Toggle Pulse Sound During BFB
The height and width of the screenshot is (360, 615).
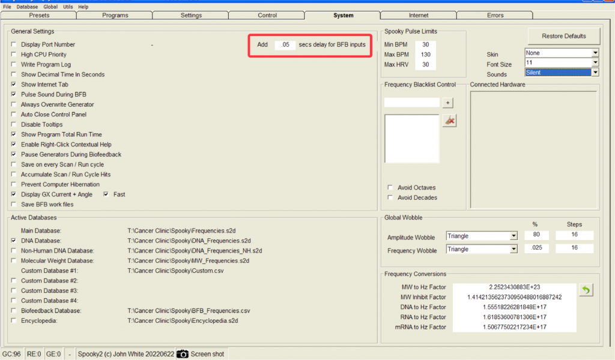pyautogui.click(x=14, y=95)
